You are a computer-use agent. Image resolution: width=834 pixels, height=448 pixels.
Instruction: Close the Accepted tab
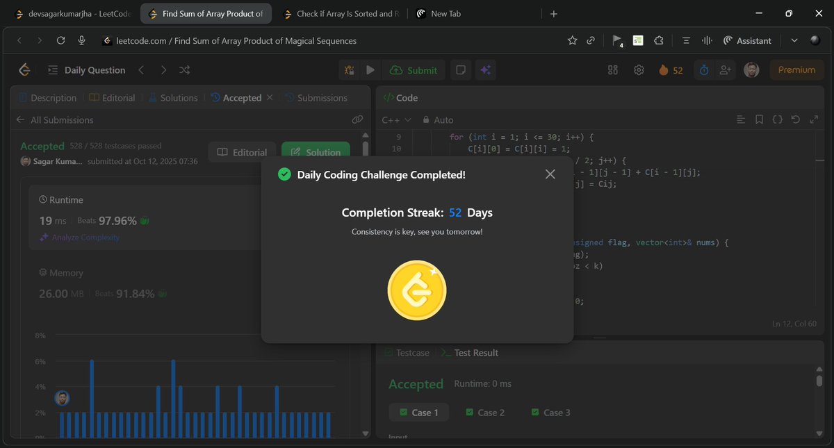pyautogui.click(x=270, y=98)
